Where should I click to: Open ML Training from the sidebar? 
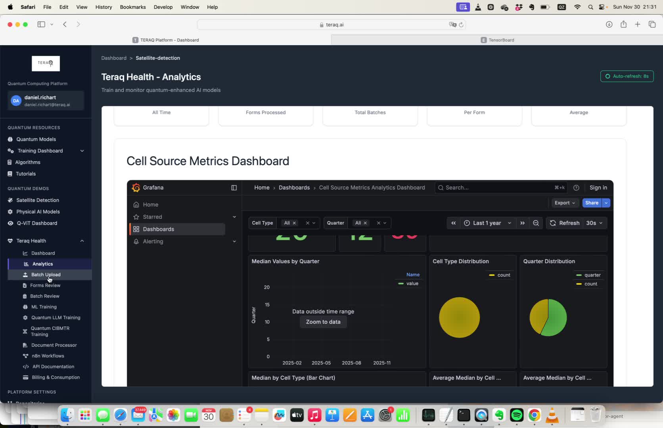click(44, 307)
